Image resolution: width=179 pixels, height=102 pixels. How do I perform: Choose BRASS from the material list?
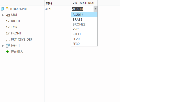click(x=84, y=20)
